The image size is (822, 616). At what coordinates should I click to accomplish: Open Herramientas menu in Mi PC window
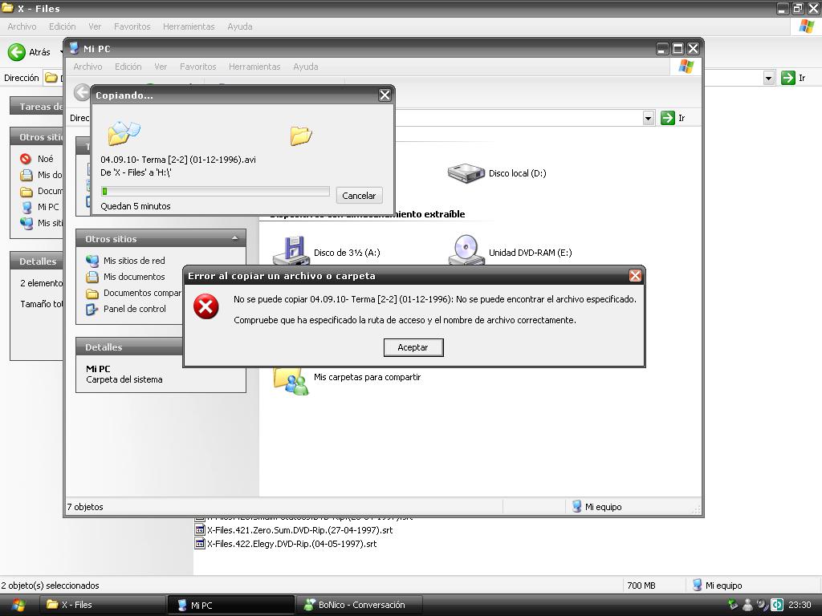[x=254, y=67]
